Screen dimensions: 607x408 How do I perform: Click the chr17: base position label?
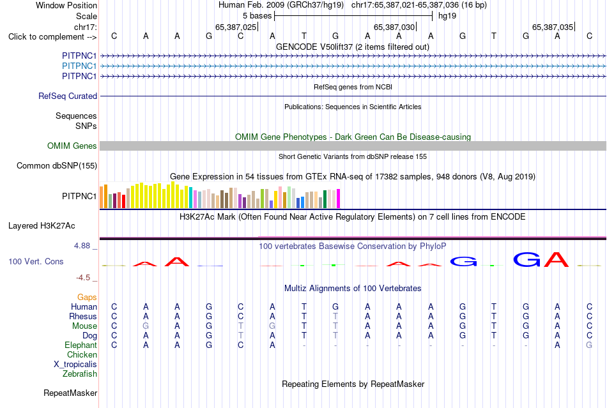coord(85,27)
